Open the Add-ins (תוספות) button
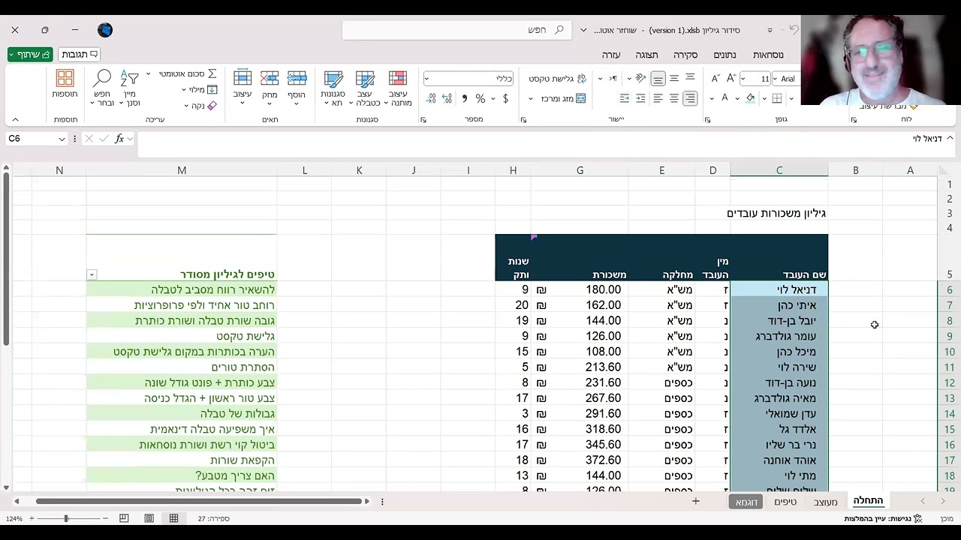Viewport: 961px width, 540px height. coord(65,84)
